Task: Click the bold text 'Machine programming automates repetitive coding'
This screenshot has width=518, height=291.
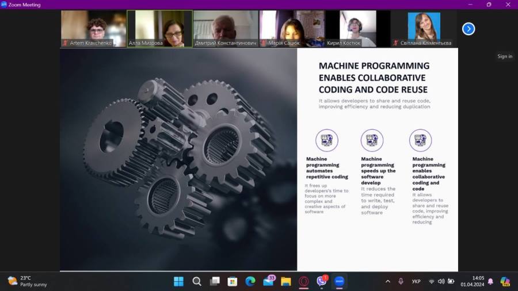Action: point(327,168)
